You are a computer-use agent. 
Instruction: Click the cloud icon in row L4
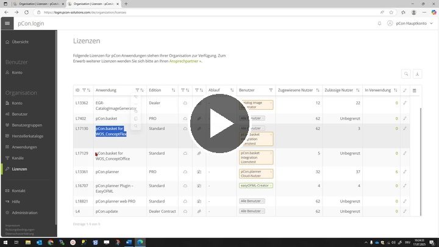[x=185, y=211]
